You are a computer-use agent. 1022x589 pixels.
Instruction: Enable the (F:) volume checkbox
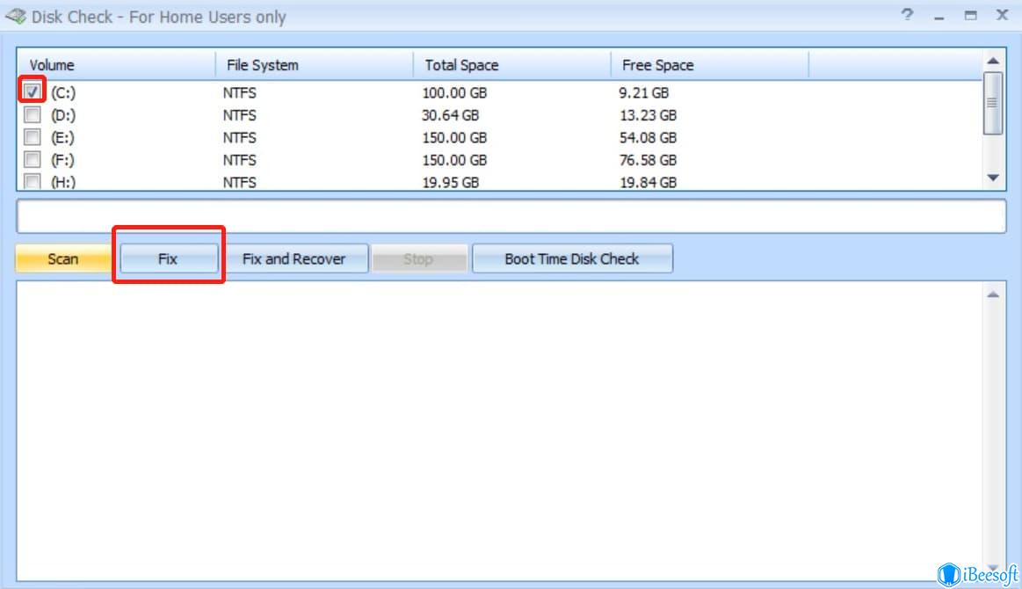[32, 159]
